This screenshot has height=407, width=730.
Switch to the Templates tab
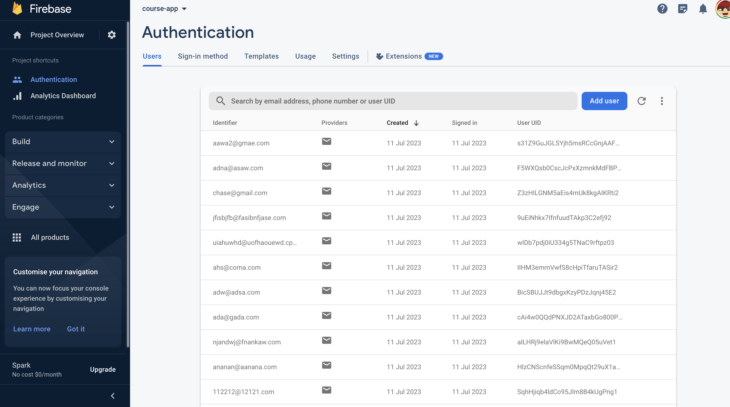coord(261,56)
